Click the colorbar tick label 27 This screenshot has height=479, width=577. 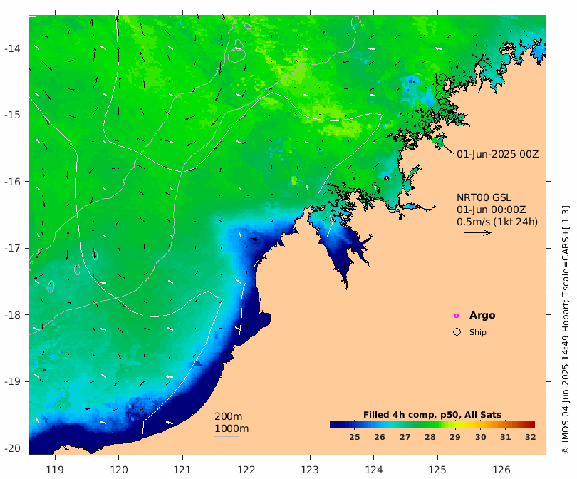tap(405, 437)
